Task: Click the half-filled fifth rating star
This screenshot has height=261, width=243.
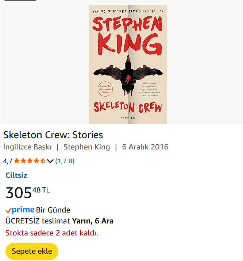Action: [43, 161]
